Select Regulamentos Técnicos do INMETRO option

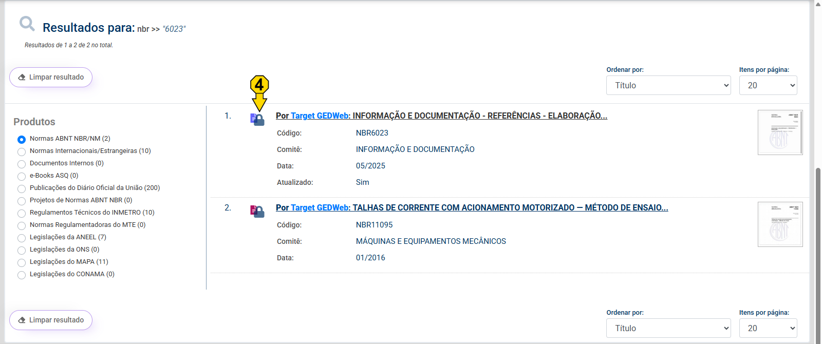tap(22, 213)
